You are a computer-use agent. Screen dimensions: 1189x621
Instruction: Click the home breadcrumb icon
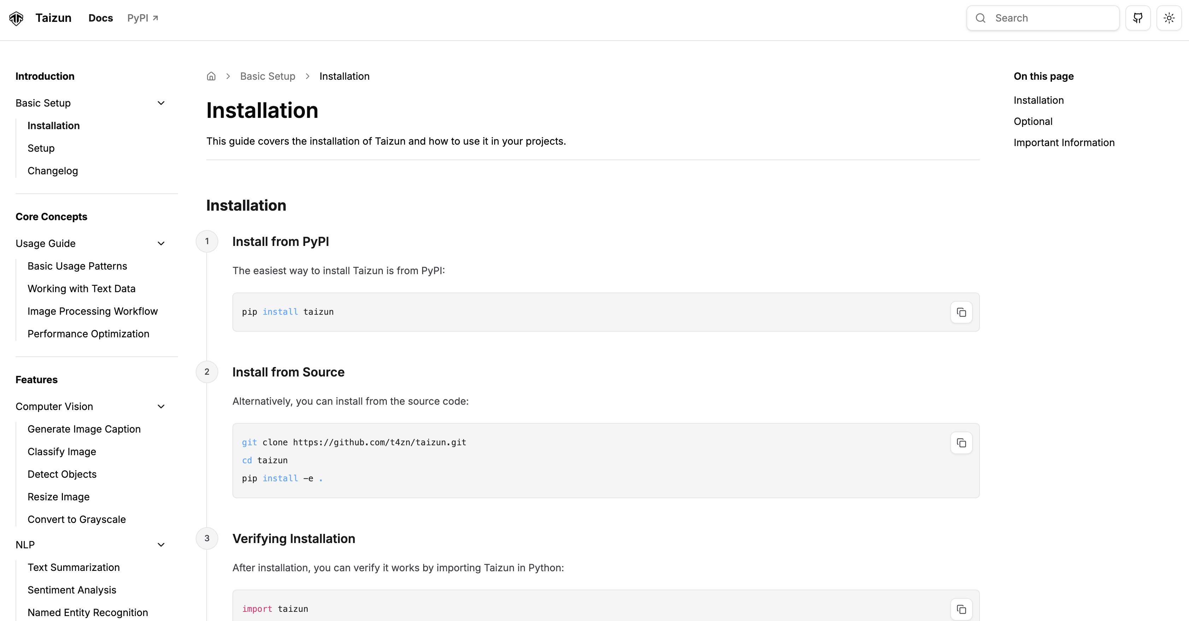pyautogui.click(x=211, y=76)
